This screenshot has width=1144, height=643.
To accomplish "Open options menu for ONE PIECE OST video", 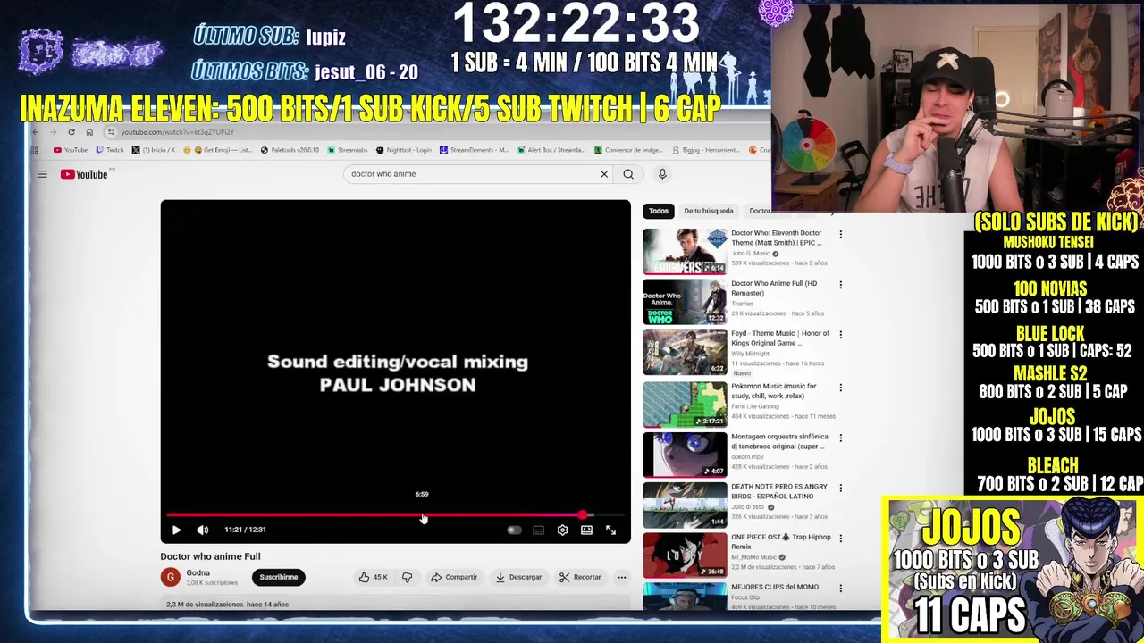I will tap(840, 538).
